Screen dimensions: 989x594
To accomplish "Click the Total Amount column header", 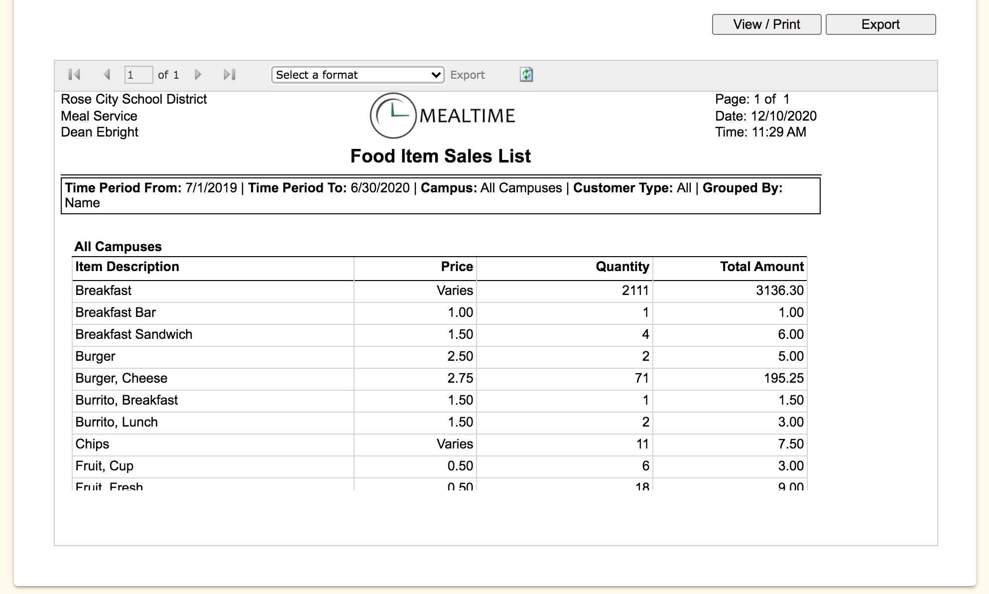I will pyautogui.click(x=761, y=267).
